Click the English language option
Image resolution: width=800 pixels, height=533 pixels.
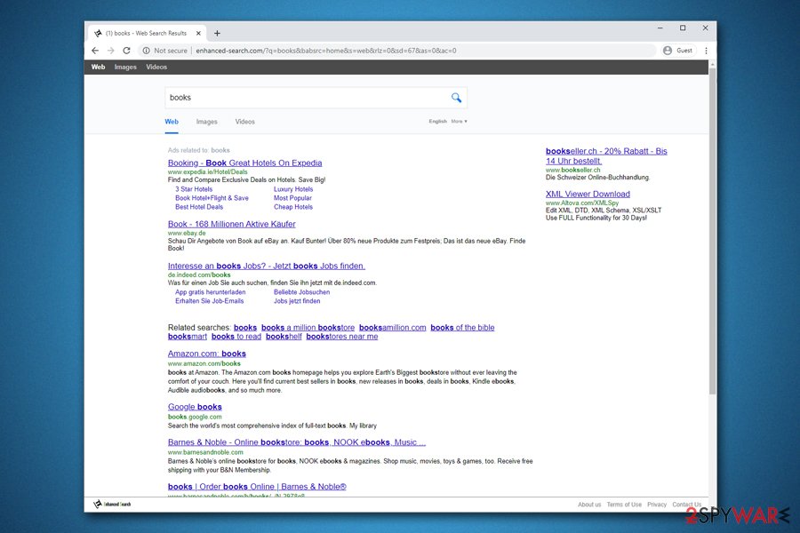tap(437, 122)
